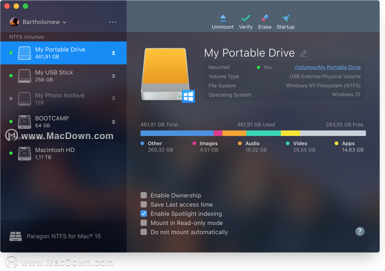Select BOOTCAMP volume row

64,122
